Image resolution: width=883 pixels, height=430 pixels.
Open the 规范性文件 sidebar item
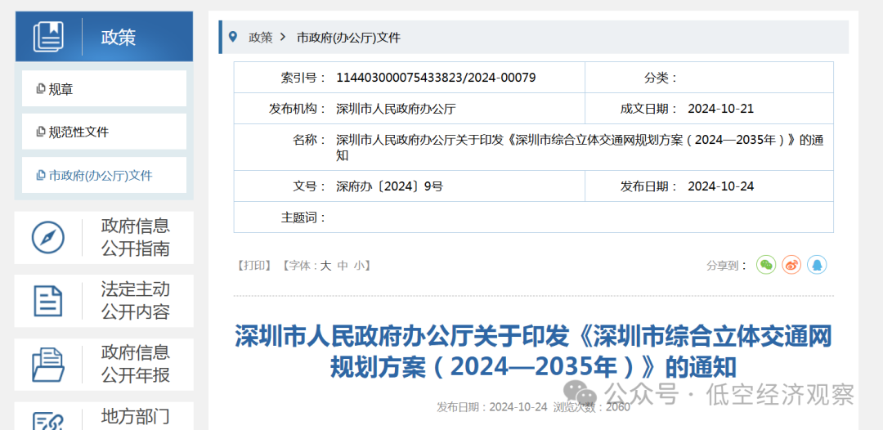pos(104,132)
